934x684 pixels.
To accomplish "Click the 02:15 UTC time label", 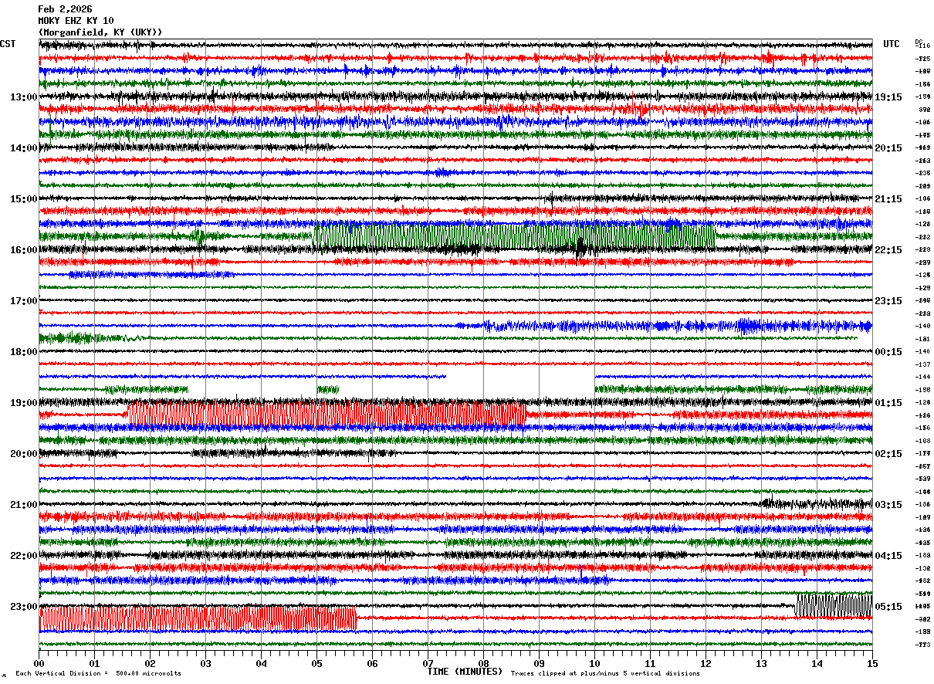I will [888, 454].
